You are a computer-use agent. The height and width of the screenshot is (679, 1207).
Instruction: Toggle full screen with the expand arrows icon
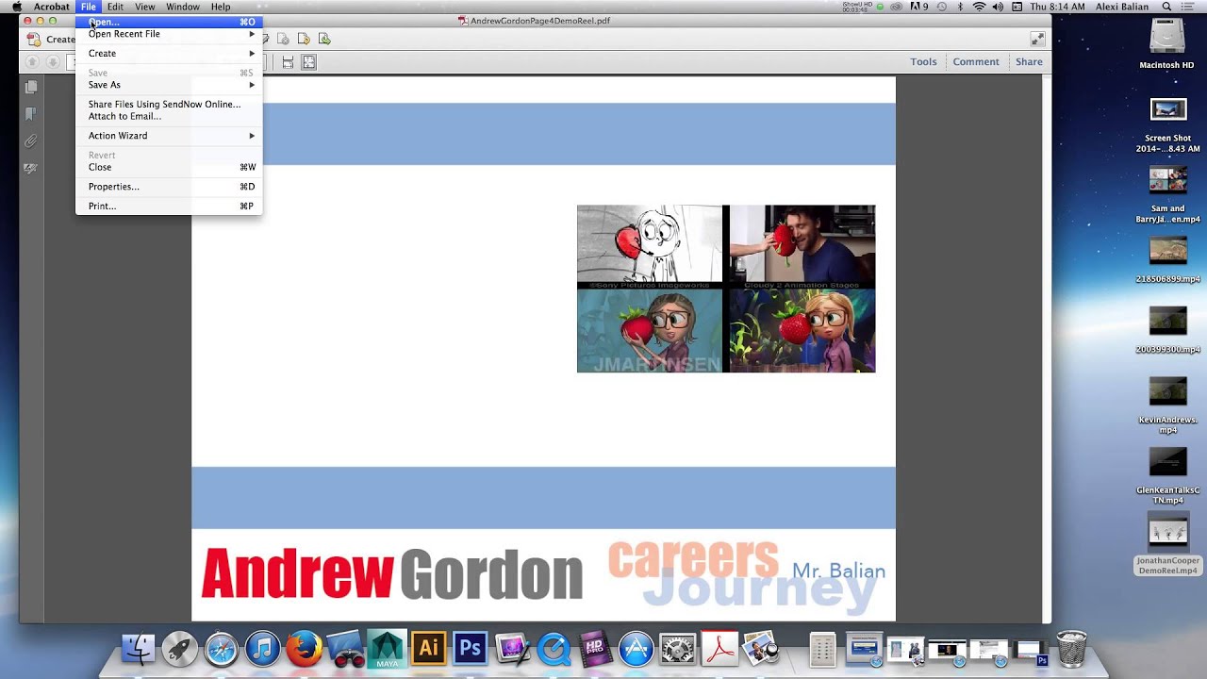[1037, 39]
